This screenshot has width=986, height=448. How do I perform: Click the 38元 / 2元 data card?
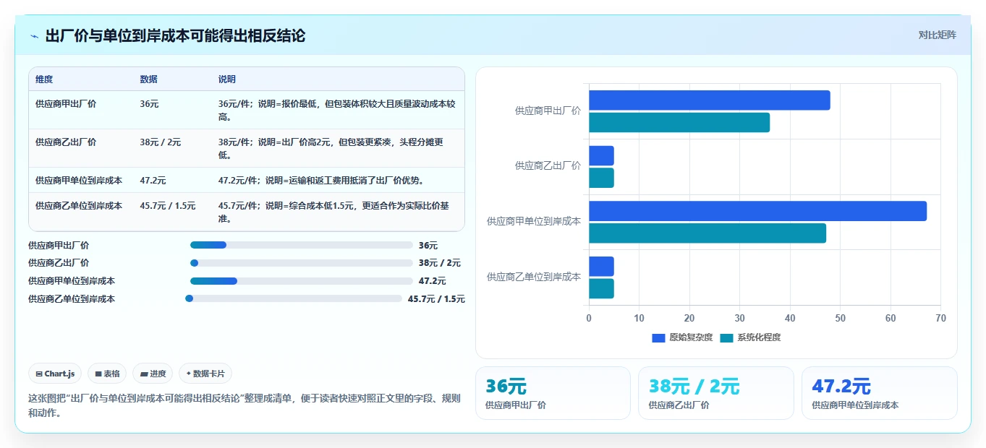pos(716,393)
